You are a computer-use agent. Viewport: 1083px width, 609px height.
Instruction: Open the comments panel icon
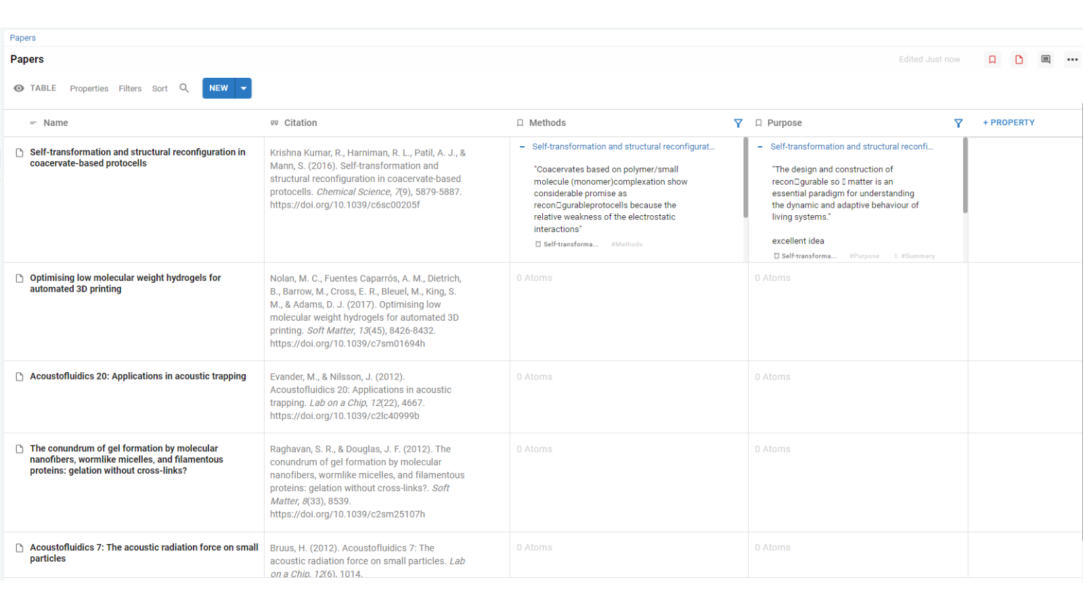pyautogui.click(x=1046, y=60)
